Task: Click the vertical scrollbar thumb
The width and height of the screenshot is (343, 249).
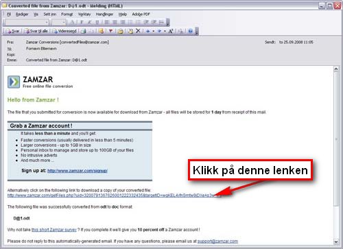Action: [x=336, y=139]
